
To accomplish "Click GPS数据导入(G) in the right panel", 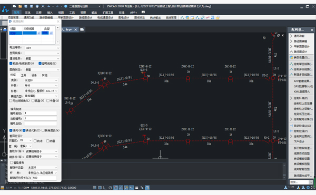I will click(303, 86).
